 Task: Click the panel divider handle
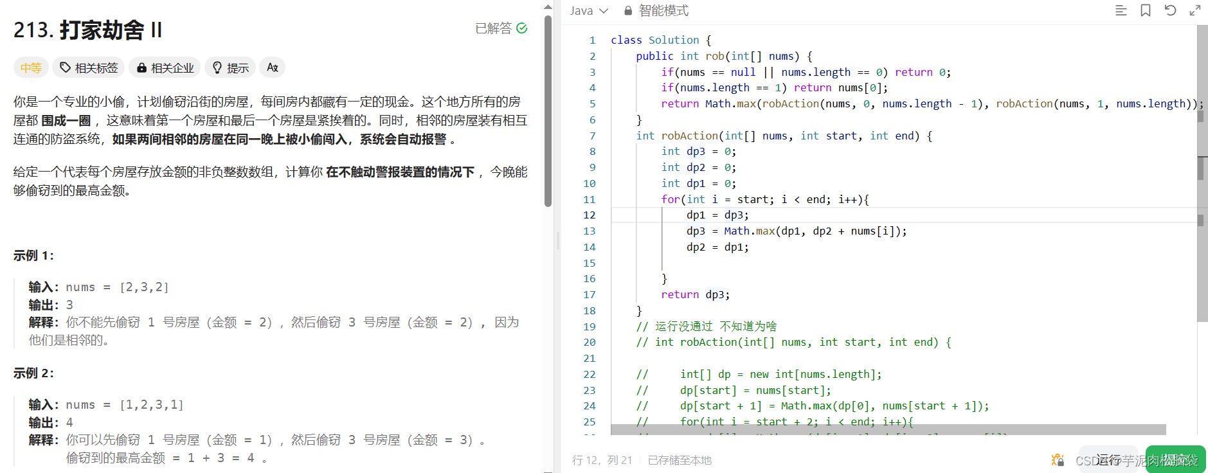pyautogui.click(x=557, y=240)
